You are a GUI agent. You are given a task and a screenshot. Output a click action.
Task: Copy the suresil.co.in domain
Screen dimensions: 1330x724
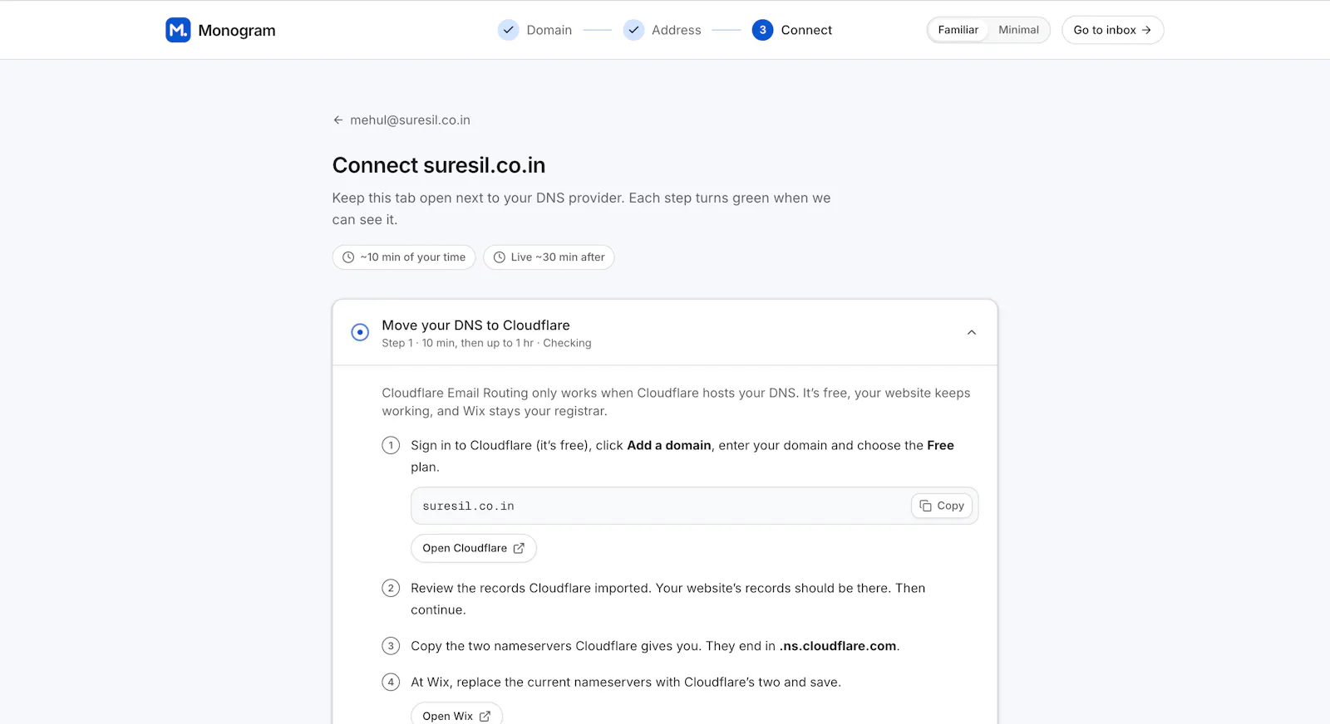942,506
